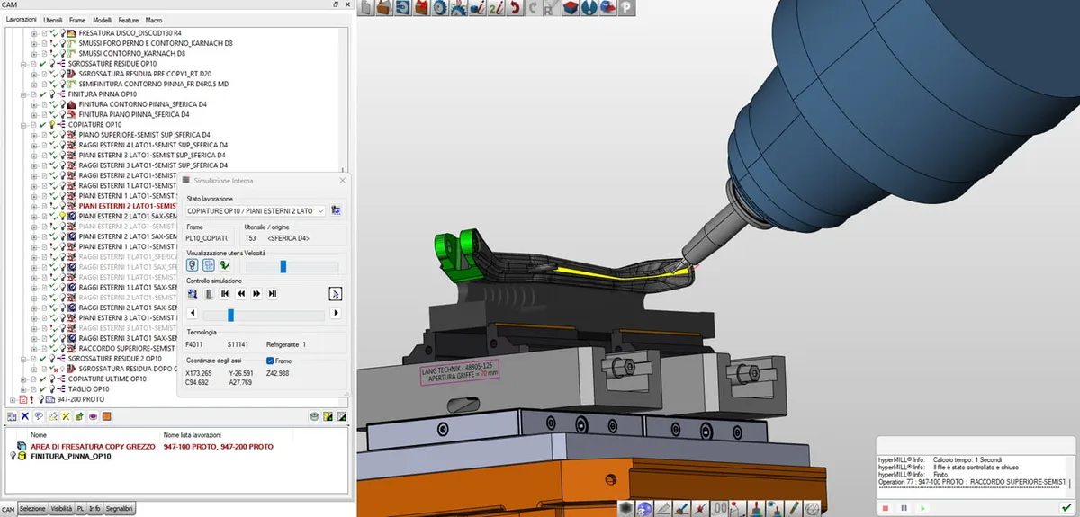Click the briefcase icon in top toolbar
The image size is (1080, 517).
pyautogui.click(x=385, y=8)
